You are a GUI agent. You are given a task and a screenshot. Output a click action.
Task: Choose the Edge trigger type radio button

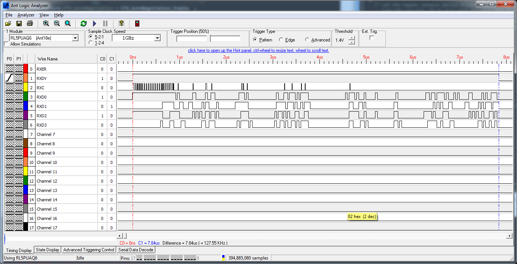pyautogui.click(x=281, y=40)
